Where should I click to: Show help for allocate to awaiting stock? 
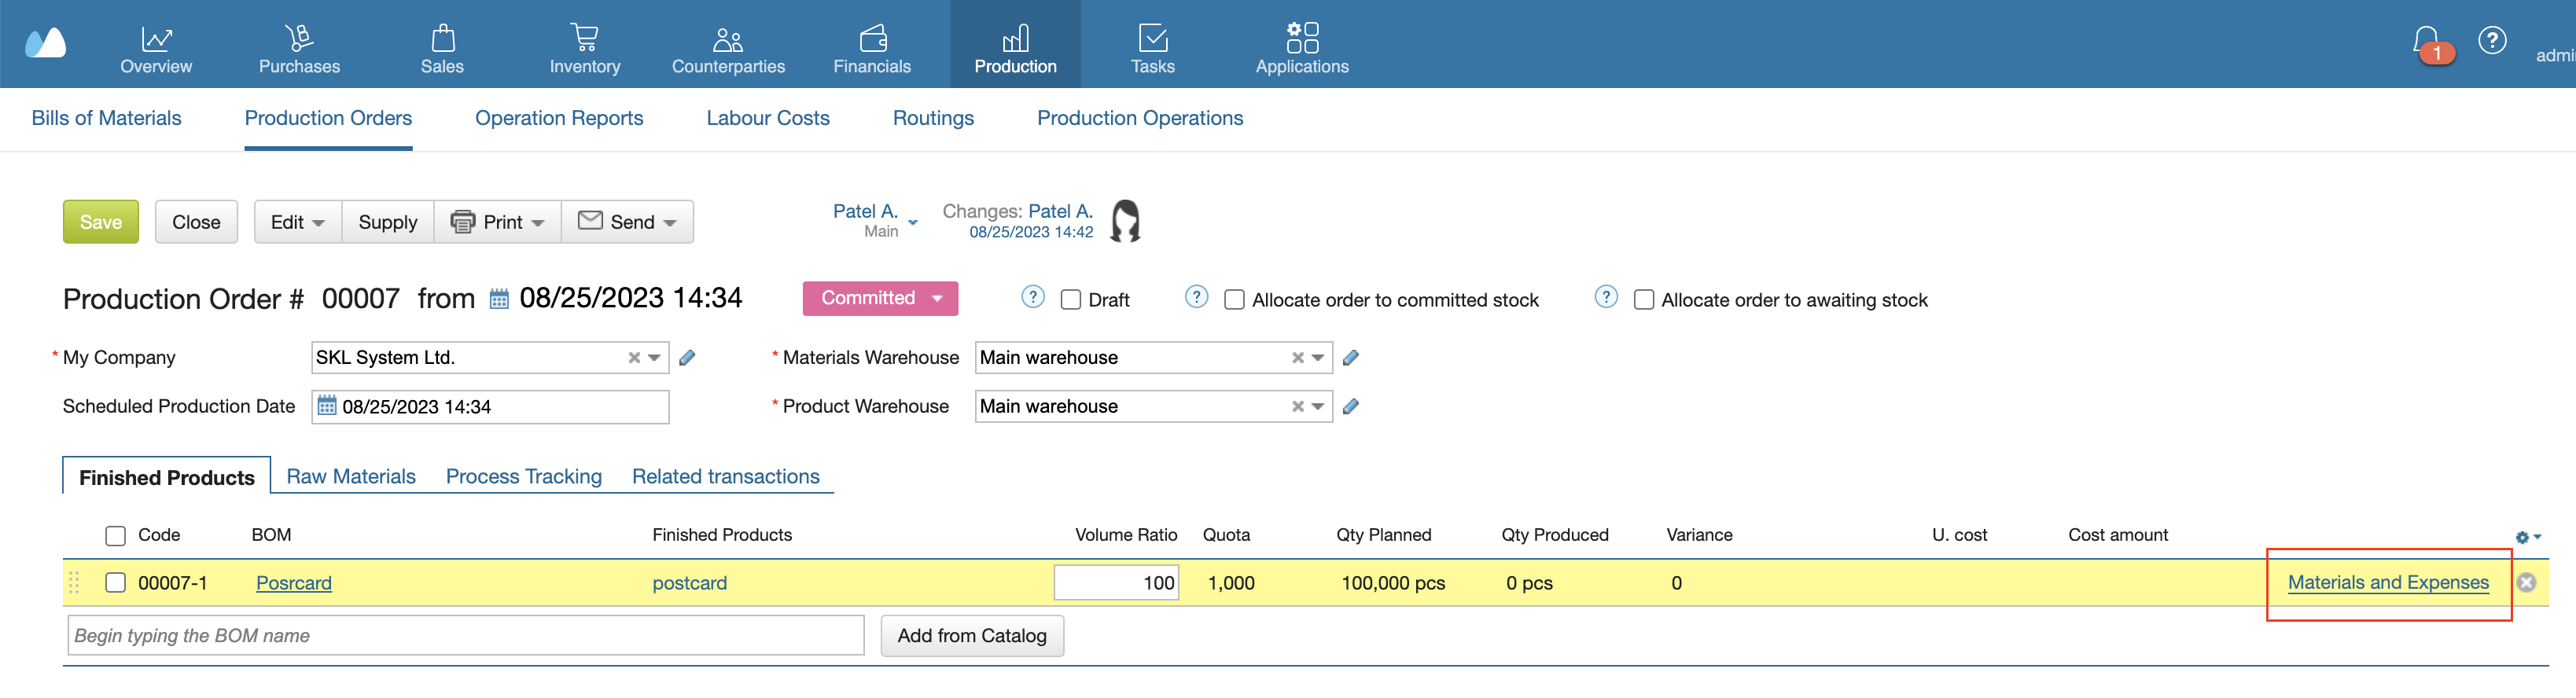[1606, 298]
